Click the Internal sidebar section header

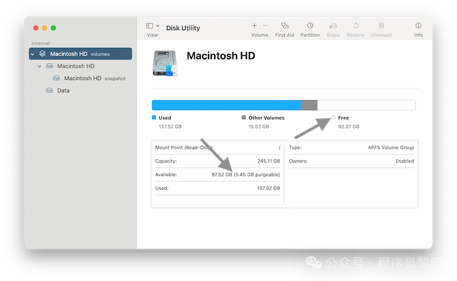pos(41,43)
